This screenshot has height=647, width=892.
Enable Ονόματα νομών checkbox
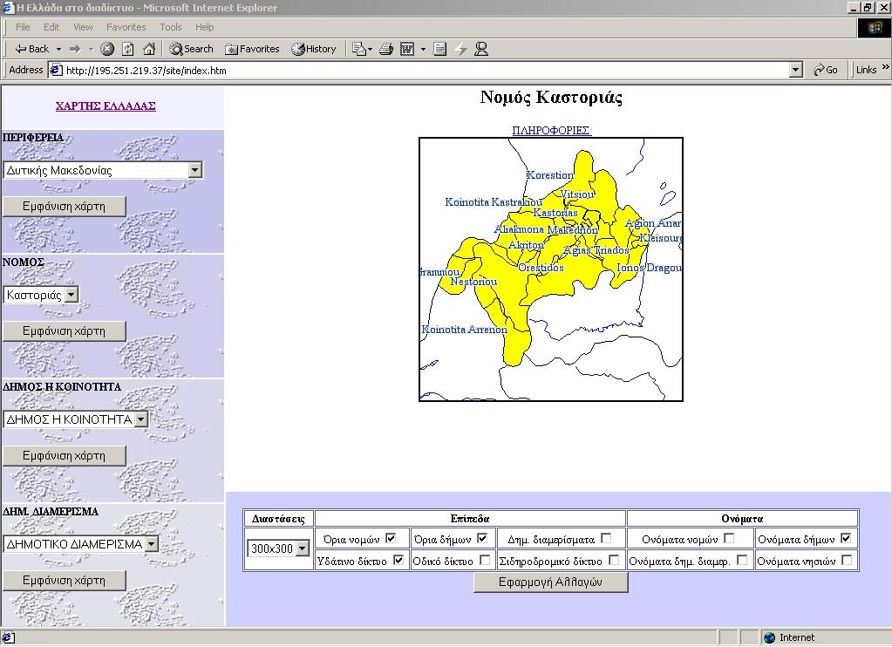(729, 538)
